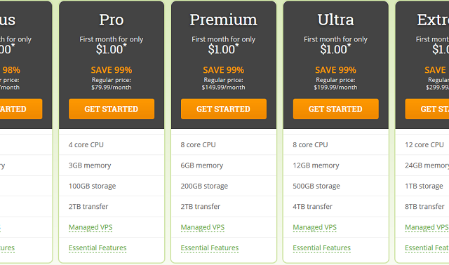Viewport: 449px width, 265px height.
Task: Open Essential Features link in Extreme column
Action: tap(427, 248)
